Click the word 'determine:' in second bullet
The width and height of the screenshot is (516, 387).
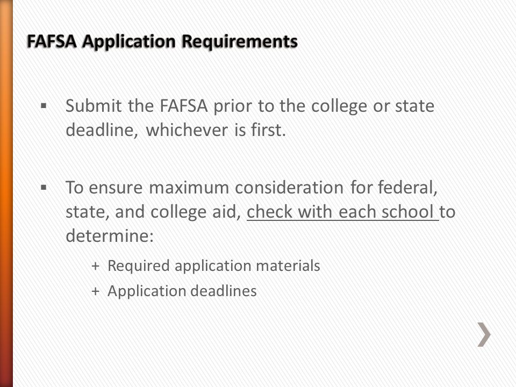[x=110, y=236]
